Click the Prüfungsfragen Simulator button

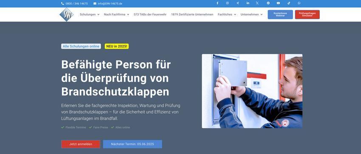[307, 14]
